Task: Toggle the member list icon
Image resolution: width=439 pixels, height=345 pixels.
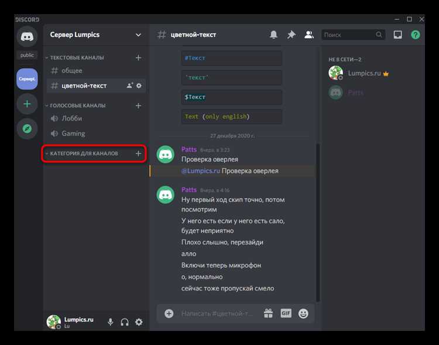Action: point(309,35)
